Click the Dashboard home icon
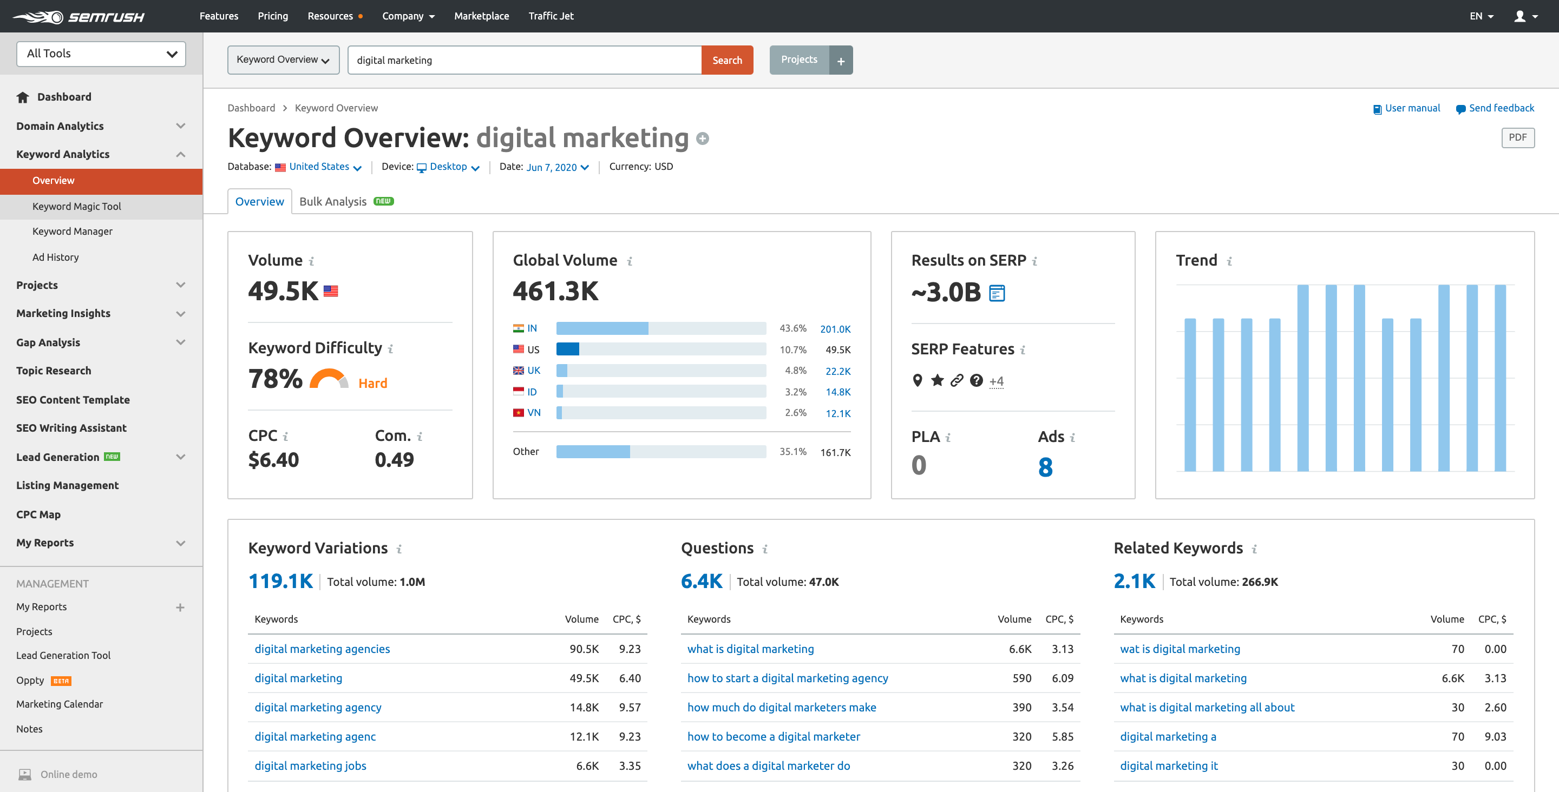 point(23,97)
